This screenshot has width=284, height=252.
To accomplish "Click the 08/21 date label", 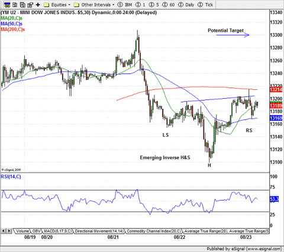I will (x=113, y=237).
